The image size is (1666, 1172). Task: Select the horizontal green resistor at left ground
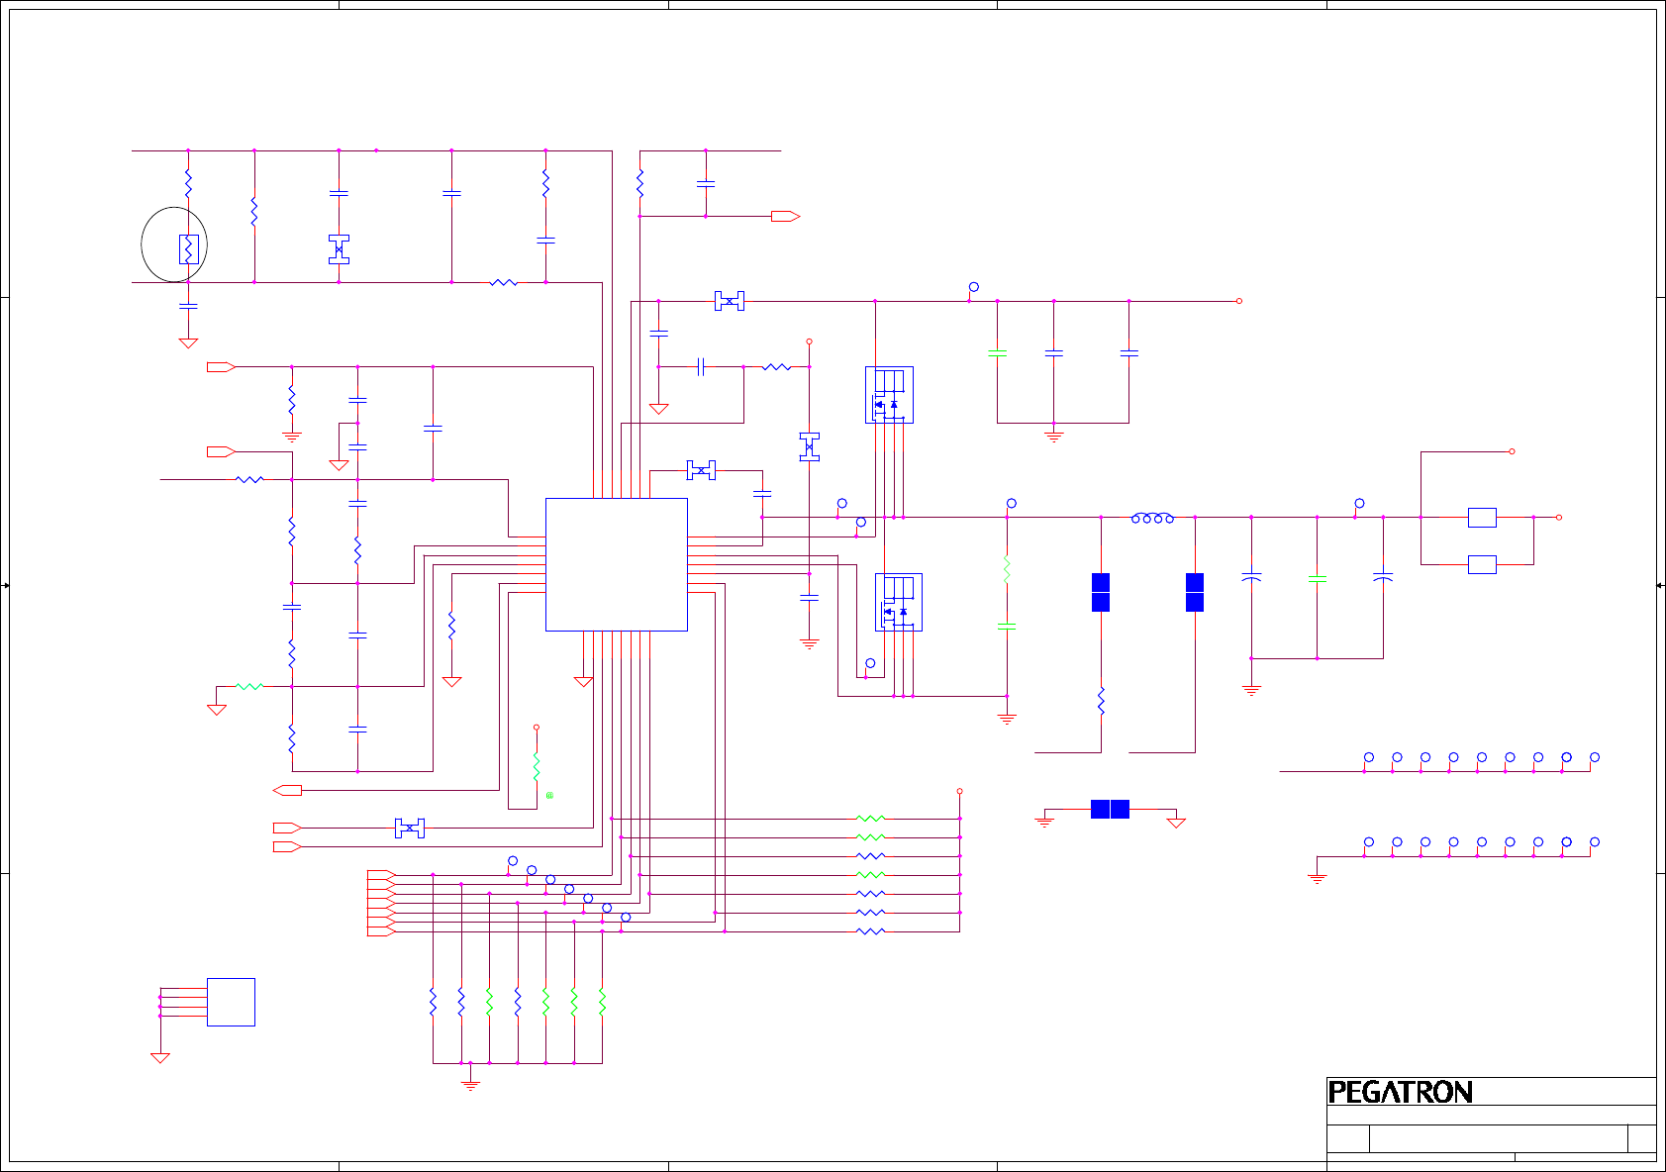pos(249,686)
